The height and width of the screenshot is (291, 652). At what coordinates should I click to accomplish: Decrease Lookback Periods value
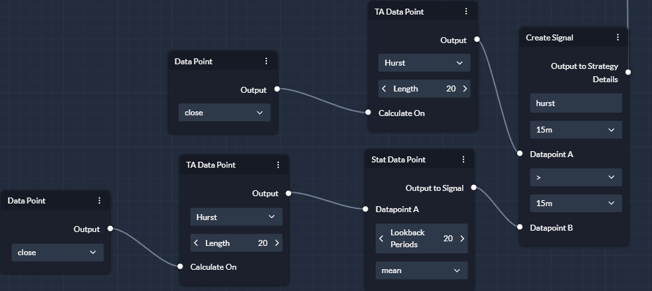(x=382, y=239)
